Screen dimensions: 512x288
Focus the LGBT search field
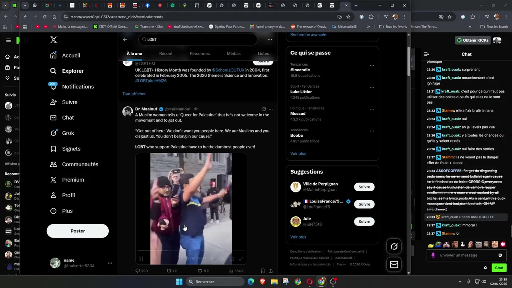pyautogui.click(x=198, y=39)
